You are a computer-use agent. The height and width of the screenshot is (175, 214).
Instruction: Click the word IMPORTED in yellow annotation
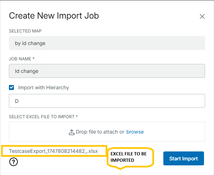pos(122,160)
